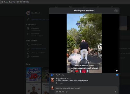Insert avatar sticker in comment
The width and height of the screenshot is (130, 94).
click(x=57, y=92)
